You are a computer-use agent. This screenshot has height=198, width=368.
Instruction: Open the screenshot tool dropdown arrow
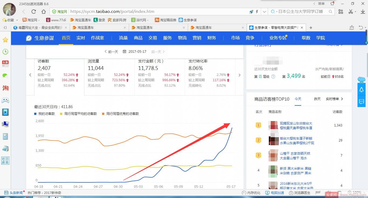(355, 12)
